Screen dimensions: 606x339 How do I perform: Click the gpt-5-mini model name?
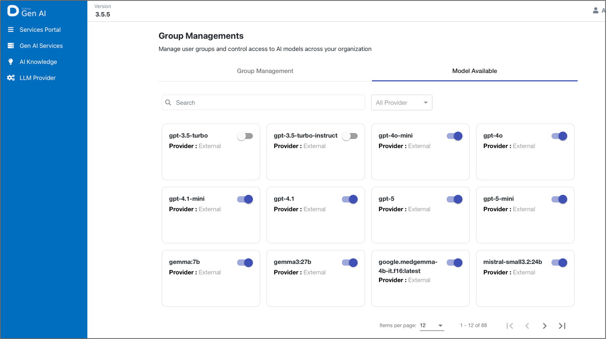(498, 199)
